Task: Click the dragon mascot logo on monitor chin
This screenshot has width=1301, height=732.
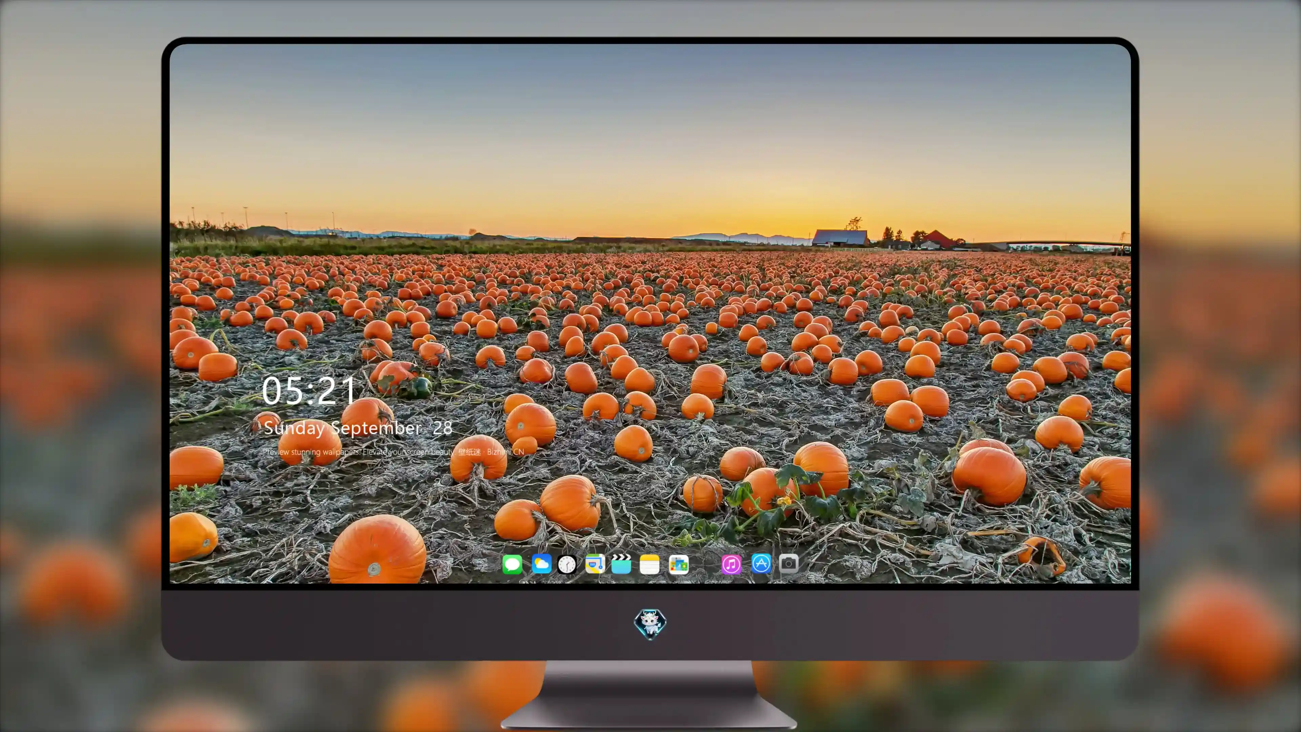Action: 650,624
